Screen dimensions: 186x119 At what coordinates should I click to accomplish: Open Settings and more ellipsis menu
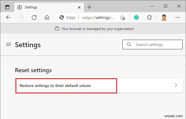177,17
